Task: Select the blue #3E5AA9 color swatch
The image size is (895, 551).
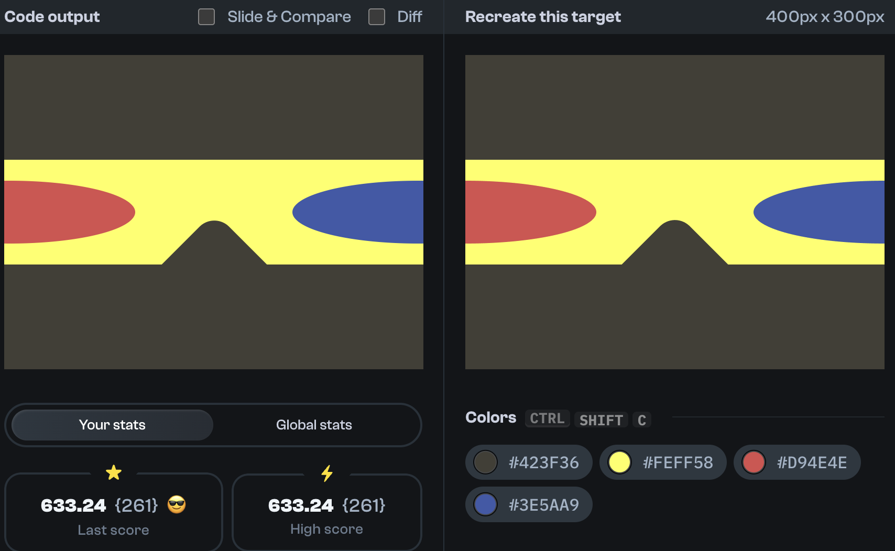Action: click(x=528, y=504)
